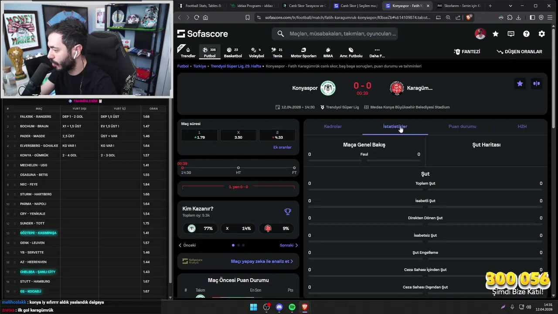Go to Sonraki poll card
Screen dimensions: 558x314
289,245
